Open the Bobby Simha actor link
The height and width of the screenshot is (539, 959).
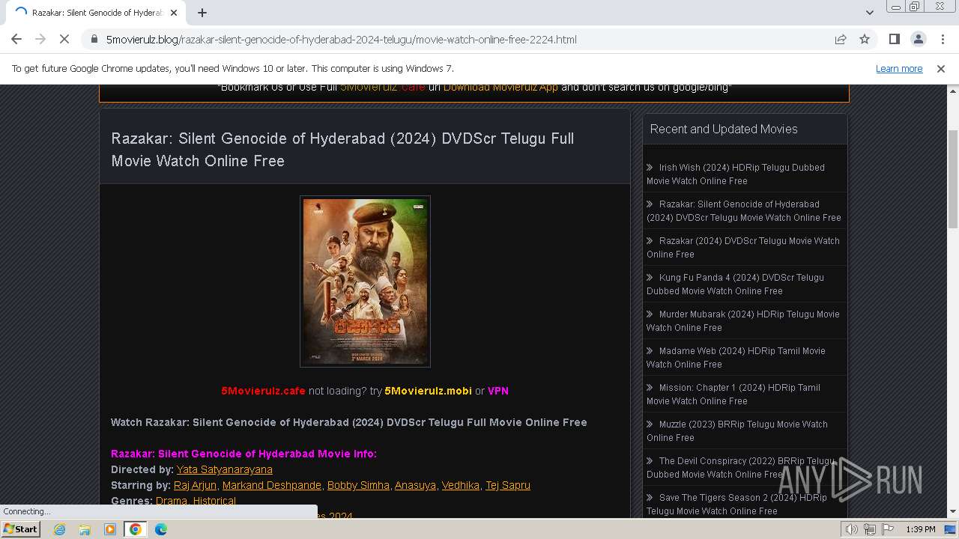click(358, 485)
